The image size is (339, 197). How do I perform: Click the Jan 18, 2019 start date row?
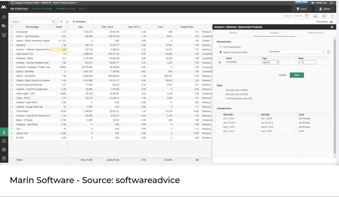[x=229, y=123]
